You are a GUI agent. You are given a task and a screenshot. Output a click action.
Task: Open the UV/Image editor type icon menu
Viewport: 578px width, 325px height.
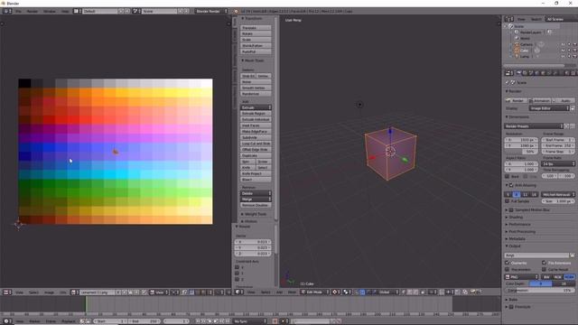[x=6, y=292]
